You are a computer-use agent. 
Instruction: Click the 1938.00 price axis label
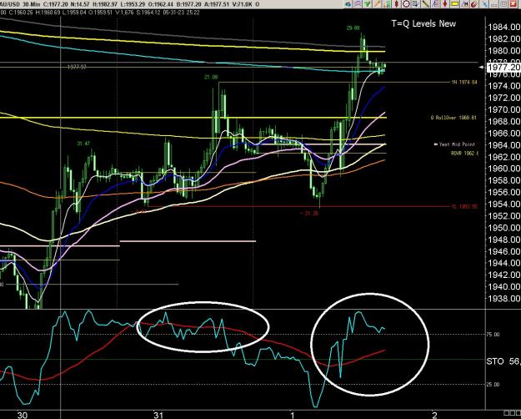click(x=504, y=298)
